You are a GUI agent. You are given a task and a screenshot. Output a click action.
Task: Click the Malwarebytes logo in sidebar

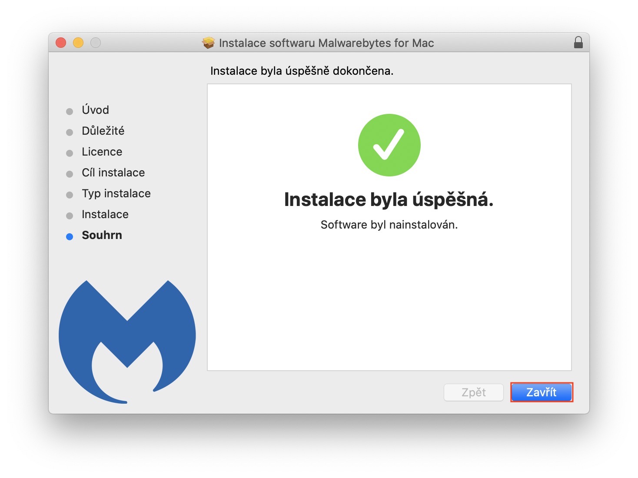click(127, 342)
